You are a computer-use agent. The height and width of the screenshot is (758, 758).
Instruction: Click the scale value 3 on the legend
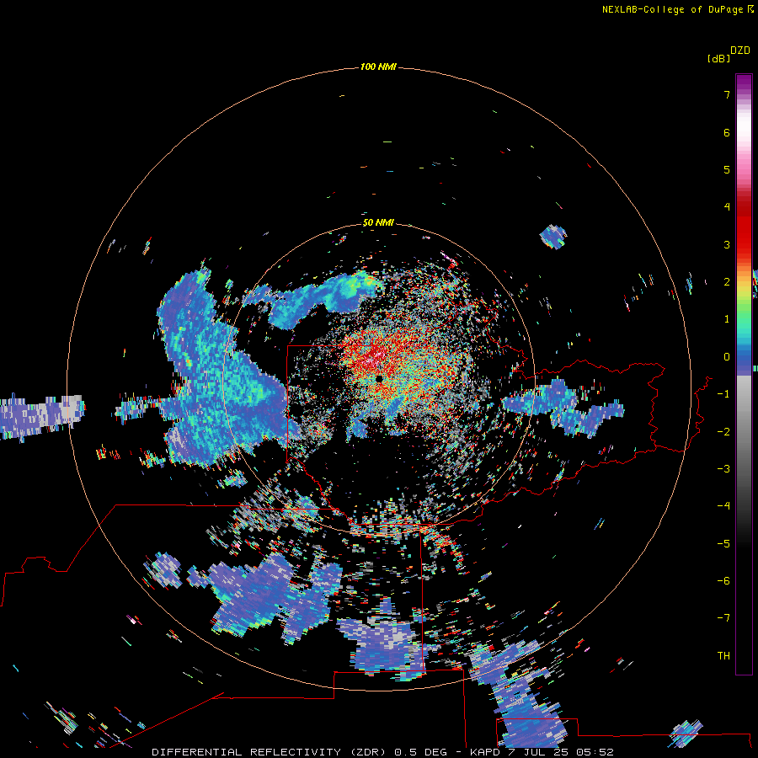click(727, 244)
